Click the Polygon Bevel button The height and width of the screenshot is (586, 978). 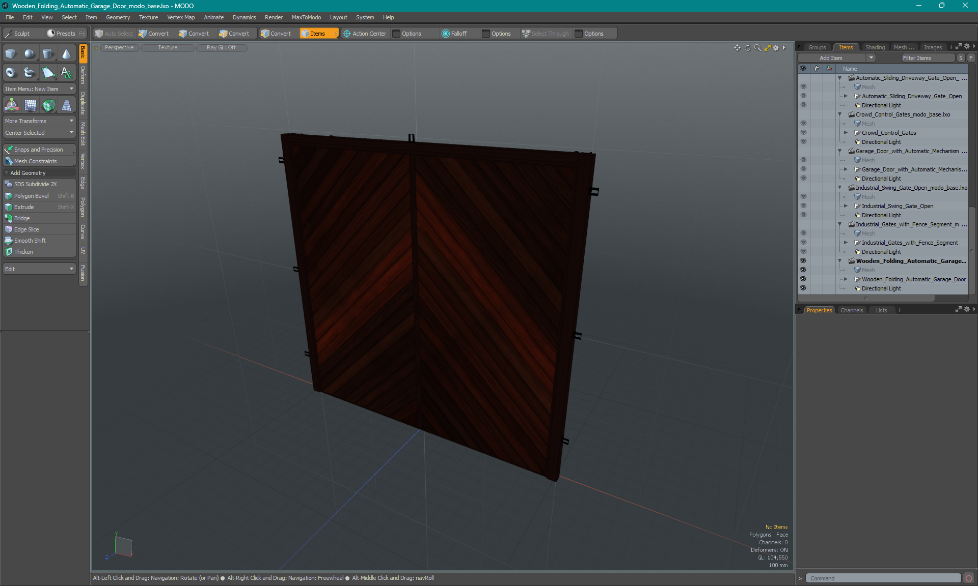39,196
